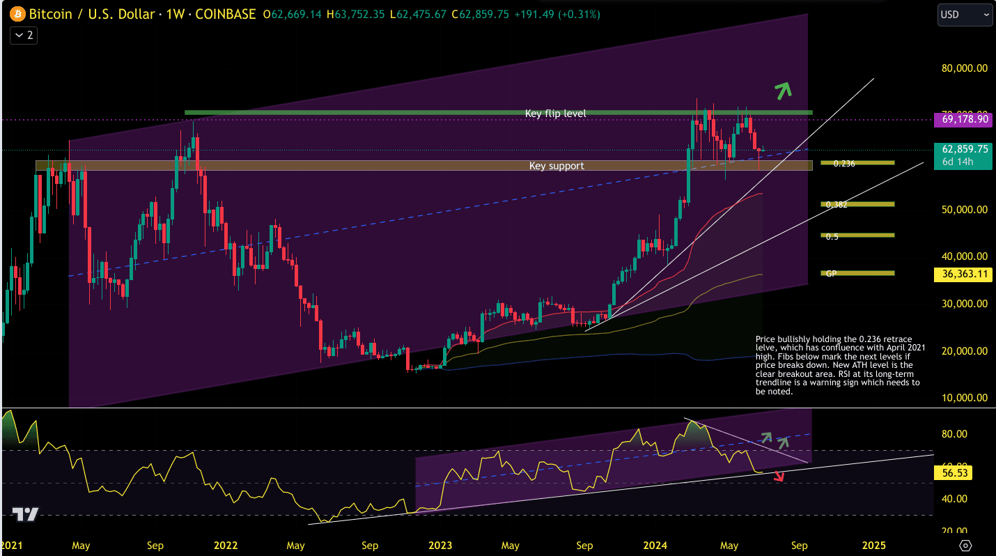Expand the collapsed indicators legend showing 2
The height and width of the screenshot is (556, 996).
pos(23,36)
